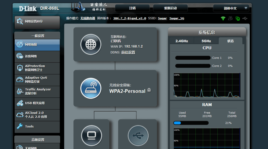Open 无线网络 wireless icon in advanced settings
This screenshot has width=268, height=149.
pyautogui.click(x=20, y=147)
